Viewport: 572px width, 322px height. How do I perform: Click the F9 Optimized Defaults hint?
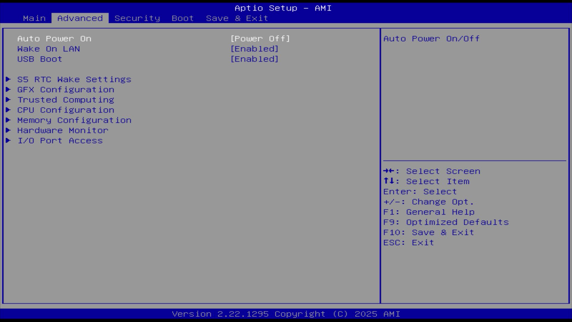(446, 222)
